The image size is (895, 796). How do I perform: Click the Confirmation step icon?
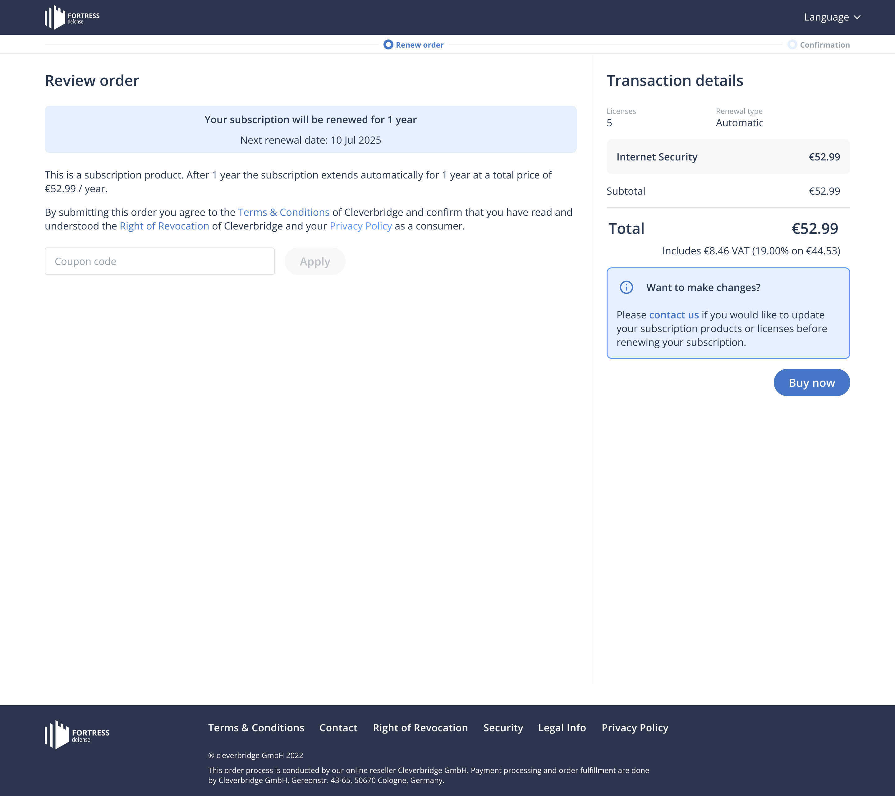[x=792, y=44]
